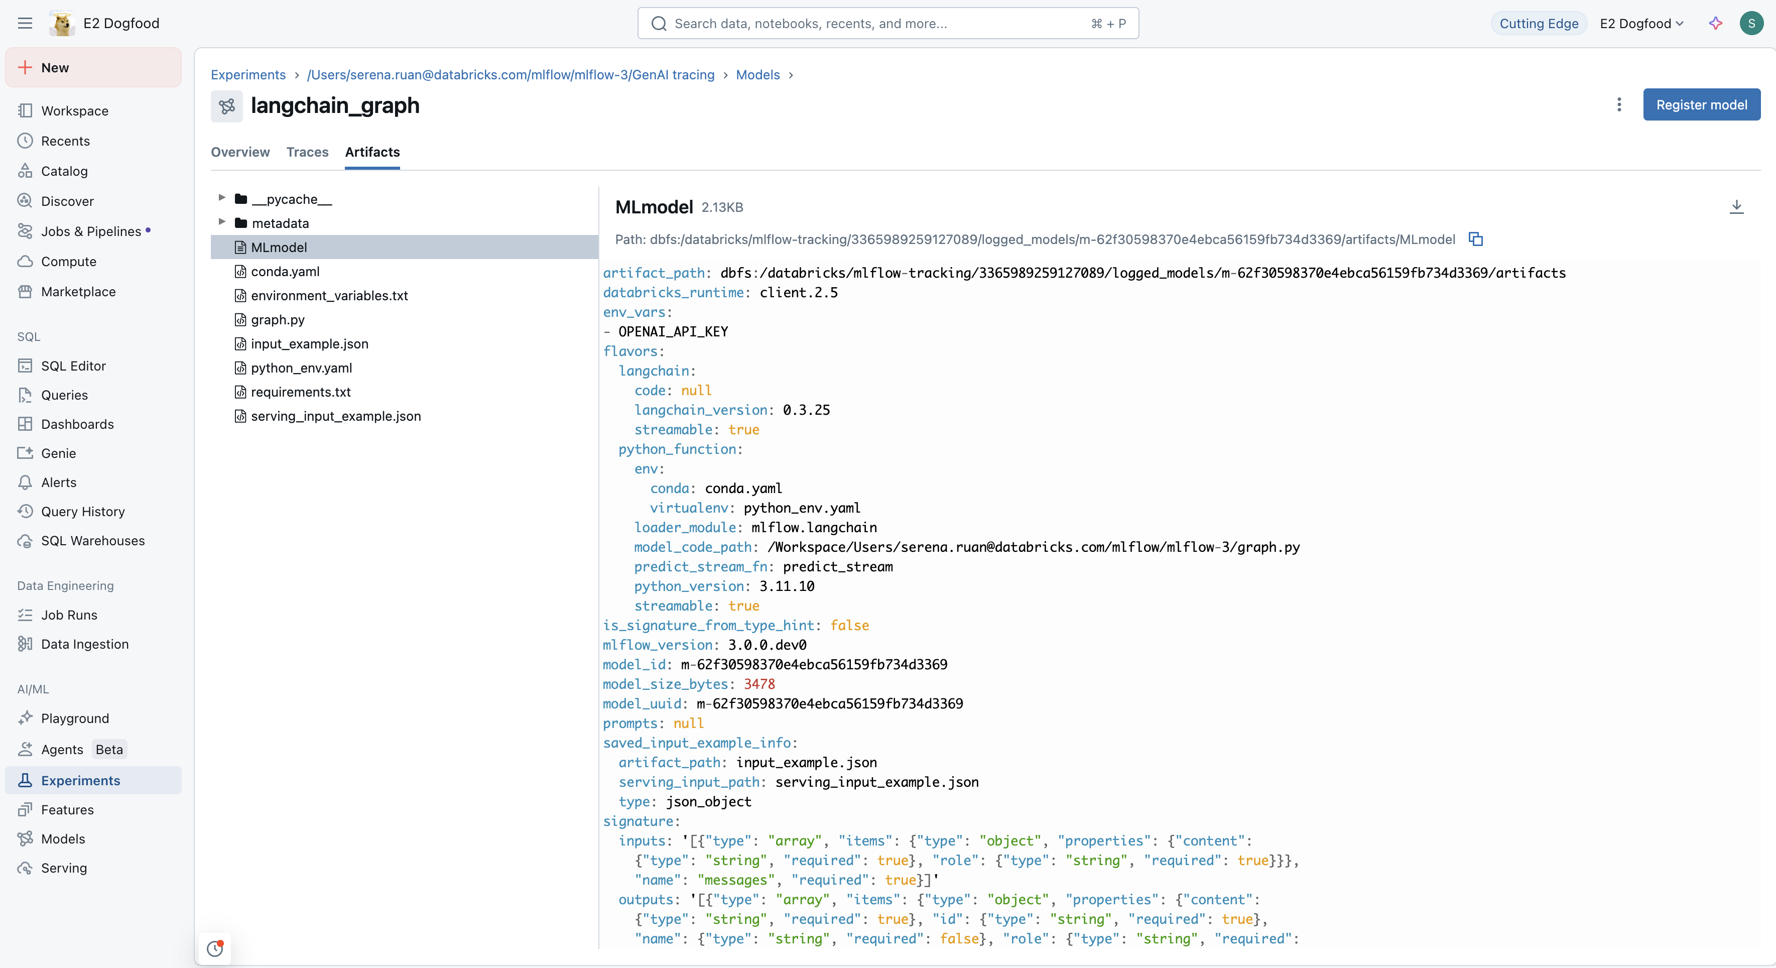
Task: Expand the metadata folder
Action: (x=221, y=222)
